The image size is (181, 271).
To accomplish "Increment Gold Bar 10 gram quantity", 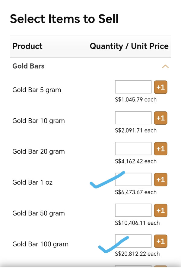I will [x=160, y=118].
